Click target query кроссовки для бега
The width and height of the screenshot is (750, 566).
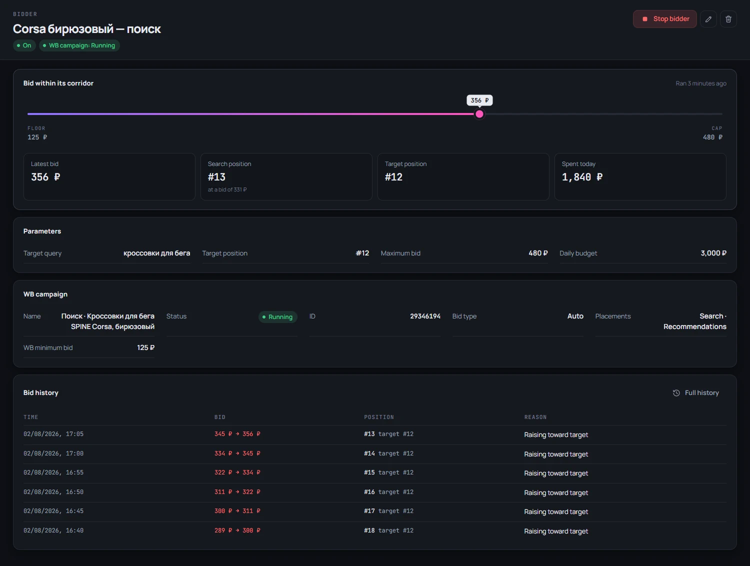click(x=156, y=253)
